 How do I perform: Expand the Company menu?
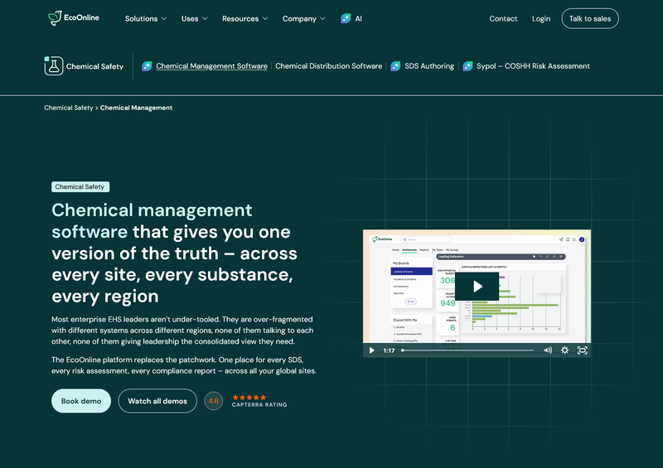(303, 18)
